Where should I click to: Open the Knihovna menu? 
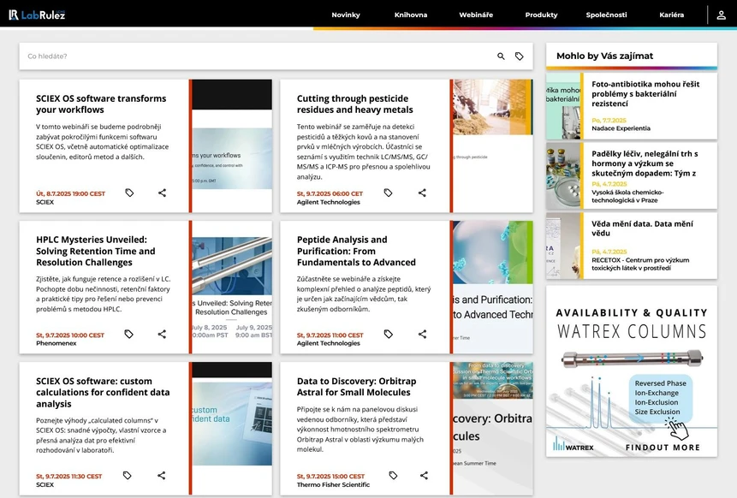[x=411, y=15]
